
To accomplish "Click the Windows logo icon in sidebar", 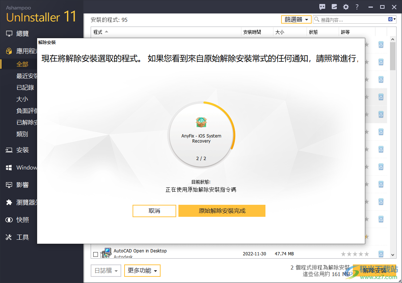I will 9,167.
